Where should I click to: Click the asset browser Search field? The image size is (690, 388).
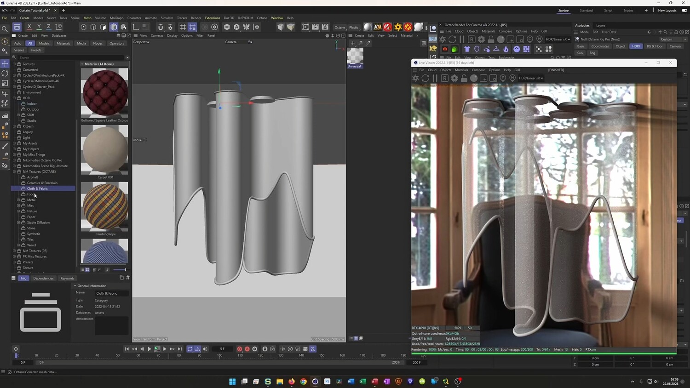[71, 57]
